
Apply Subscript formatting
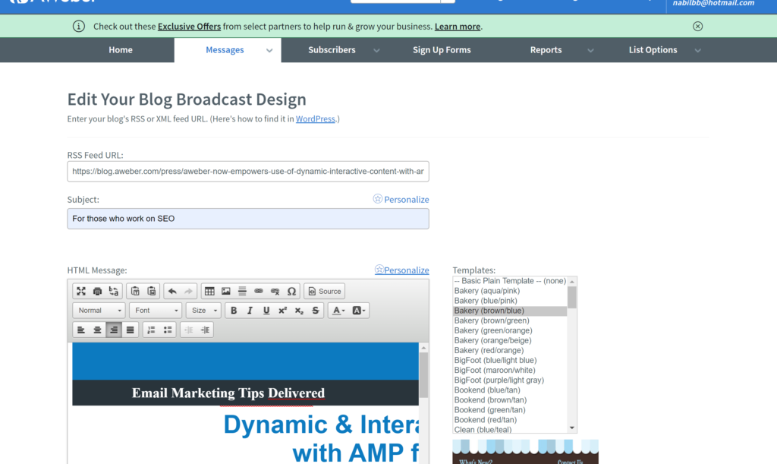299,311
